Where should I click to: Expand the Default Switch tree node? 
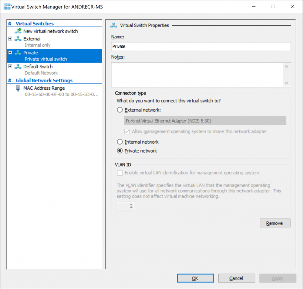[10, 66]
